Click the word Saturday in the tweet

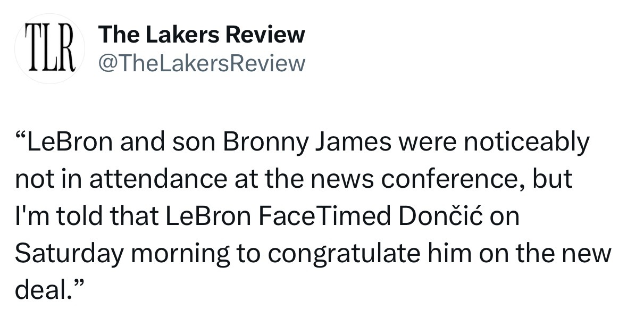(x=70, y=254)
